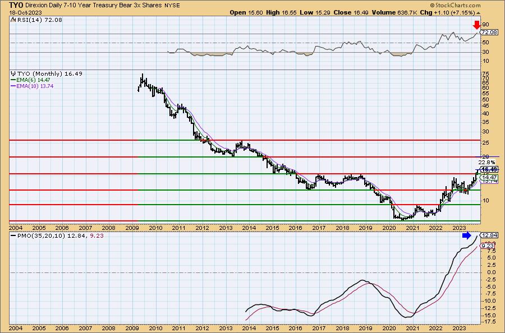
Task: Click the 14.47 price tag on right axis
Action: tap(489, 177)
